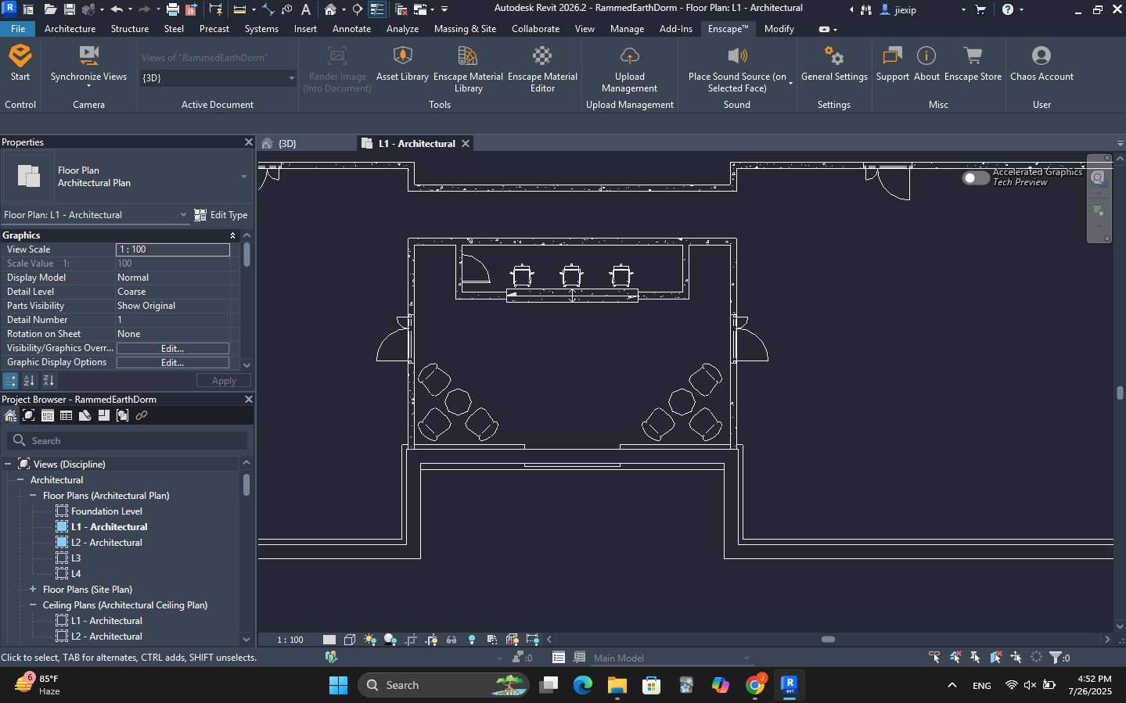
Task: Open the Massing & Site ribbon tab
Action: click(465, 29)
